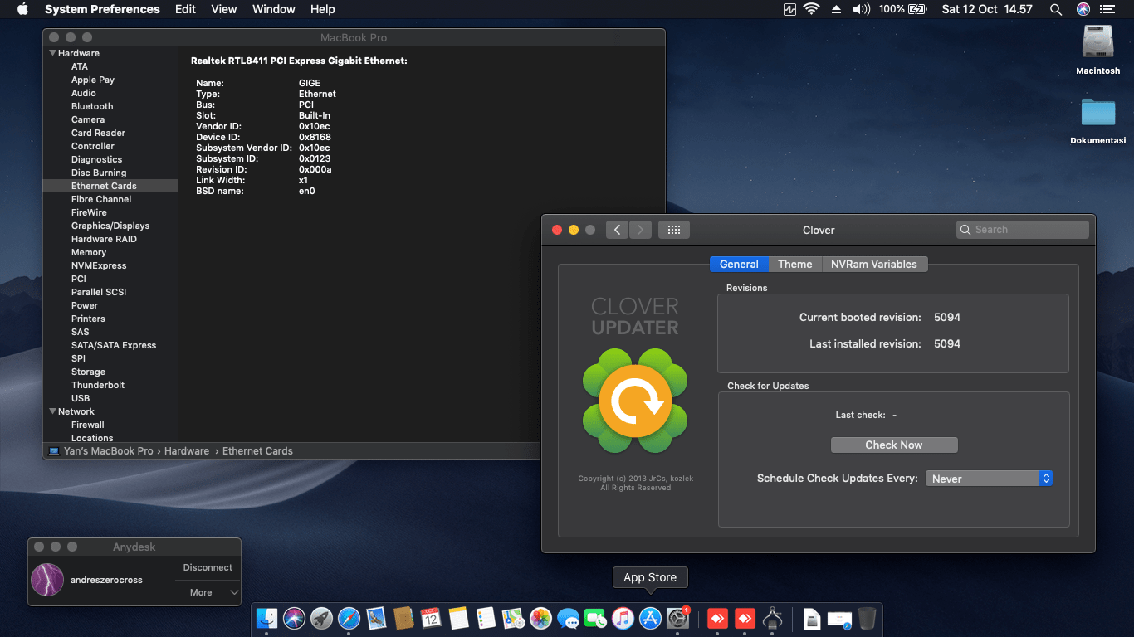Image resolution: width=1134 pixels, height=637 pixels.
Task: Open the App Store from the dock
Action: click(650, 618)
